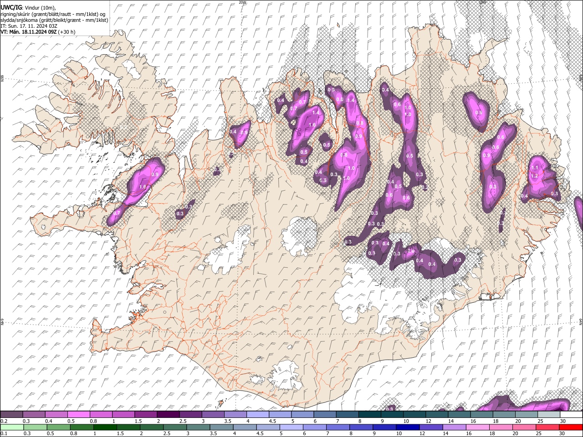Select the dark teal upper swatch between 8 and 9
Image resolution: width=583 pixels, height=437 pixels.
369,414
